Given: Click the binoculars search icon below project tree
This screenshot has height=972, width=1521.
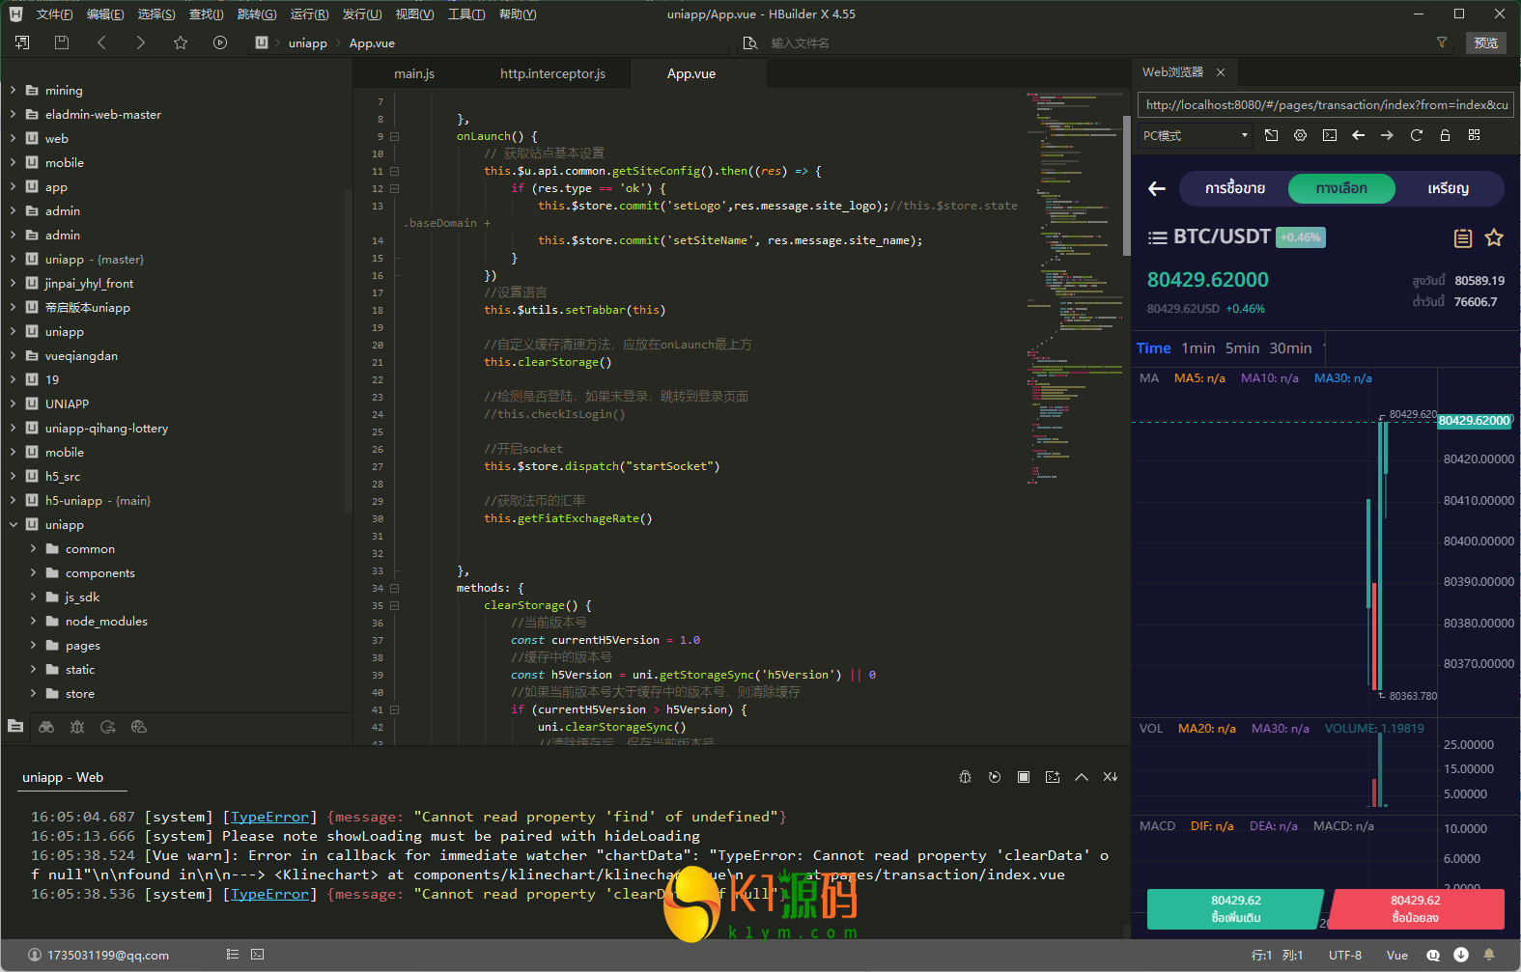Looking at the screenshot, I should [x=46, y=727].
